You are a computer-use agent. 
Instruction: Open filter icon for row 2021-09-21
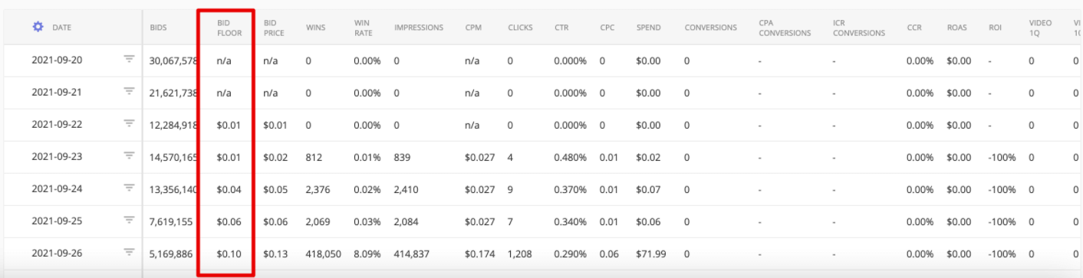[x=129, y=93]
